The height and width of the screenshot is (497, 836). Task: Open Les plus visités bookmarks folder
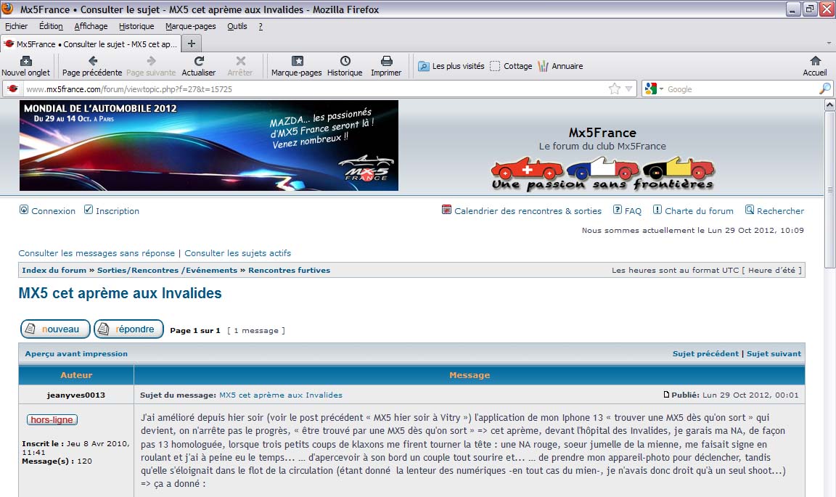point(451,66)
